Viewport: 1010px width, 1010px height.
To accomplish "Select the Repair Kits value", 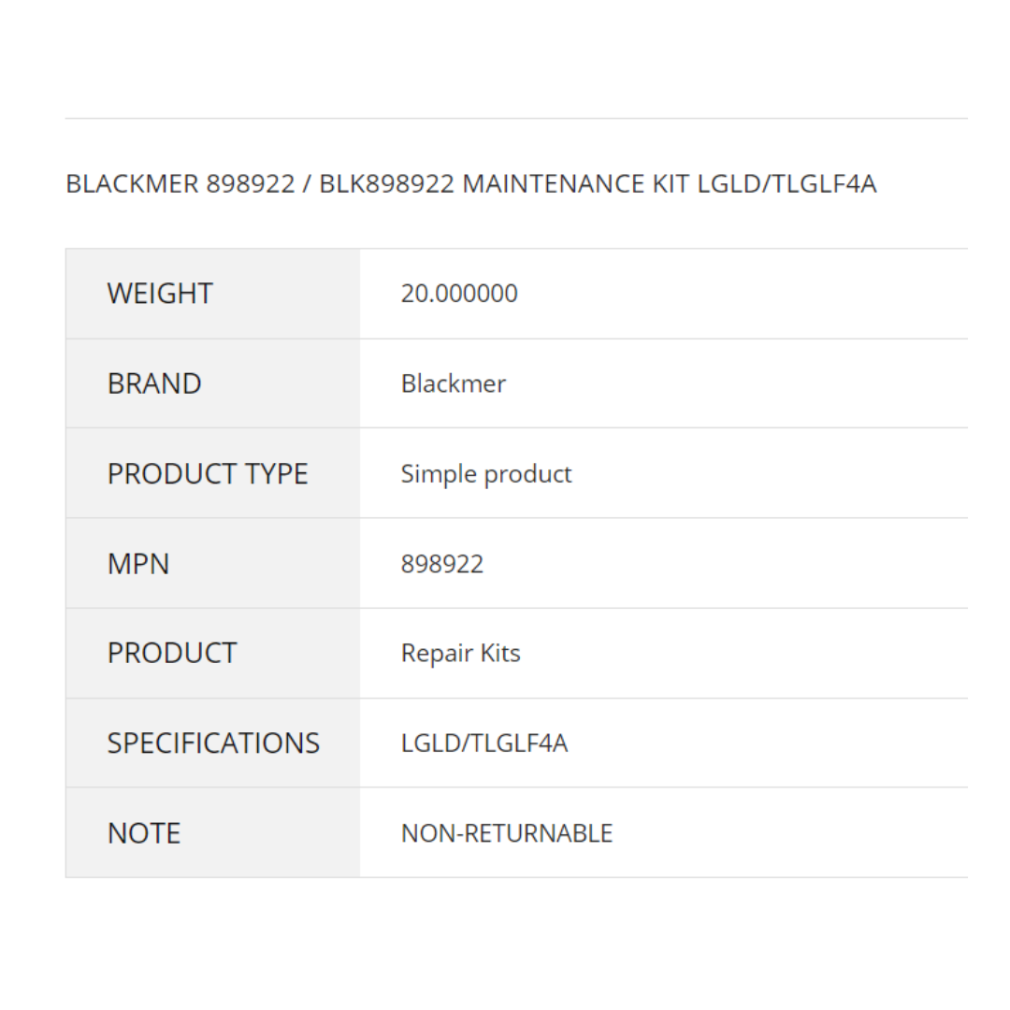I will click(461, 653).
